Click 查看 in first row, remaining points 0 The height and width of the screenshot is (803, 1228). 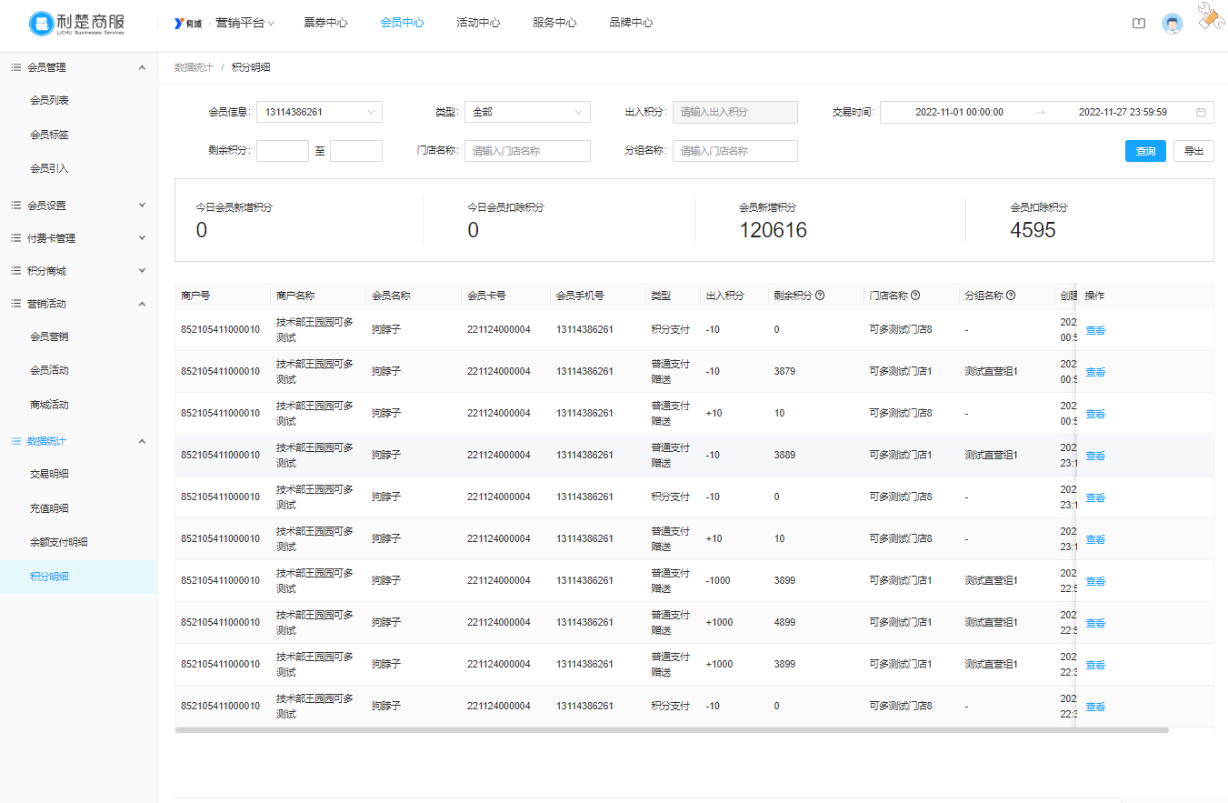pyautogui.click(x=1095, y=330)
